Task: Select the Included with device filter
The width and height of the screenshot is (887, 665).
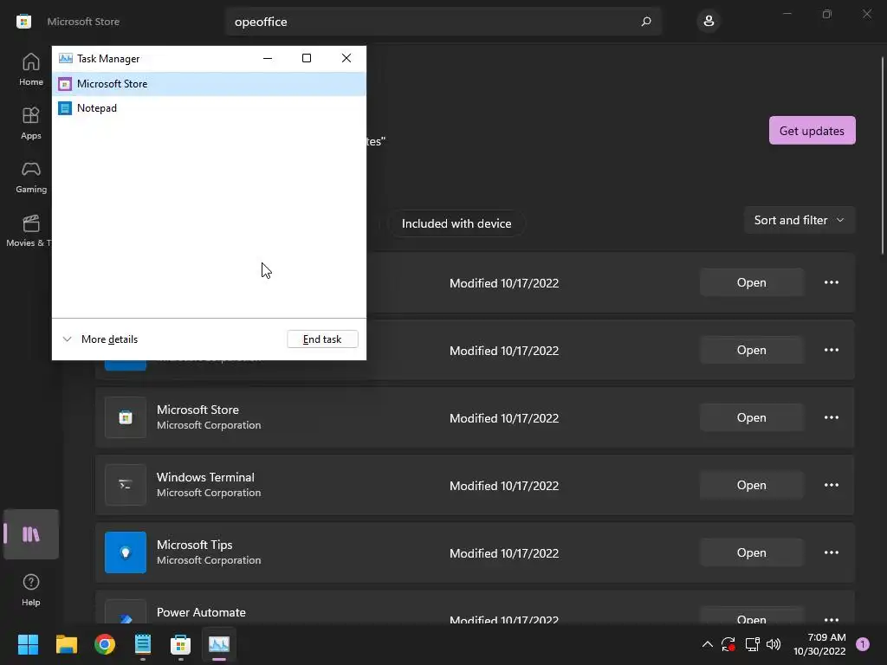Action: 456,223
